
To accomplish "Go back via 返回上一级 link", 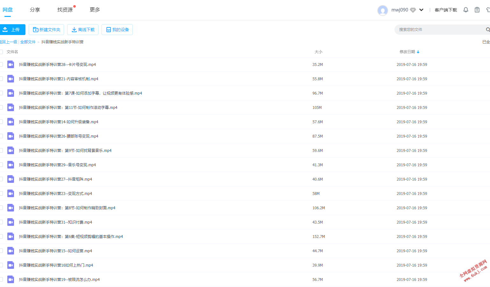I will click(9, 42).
